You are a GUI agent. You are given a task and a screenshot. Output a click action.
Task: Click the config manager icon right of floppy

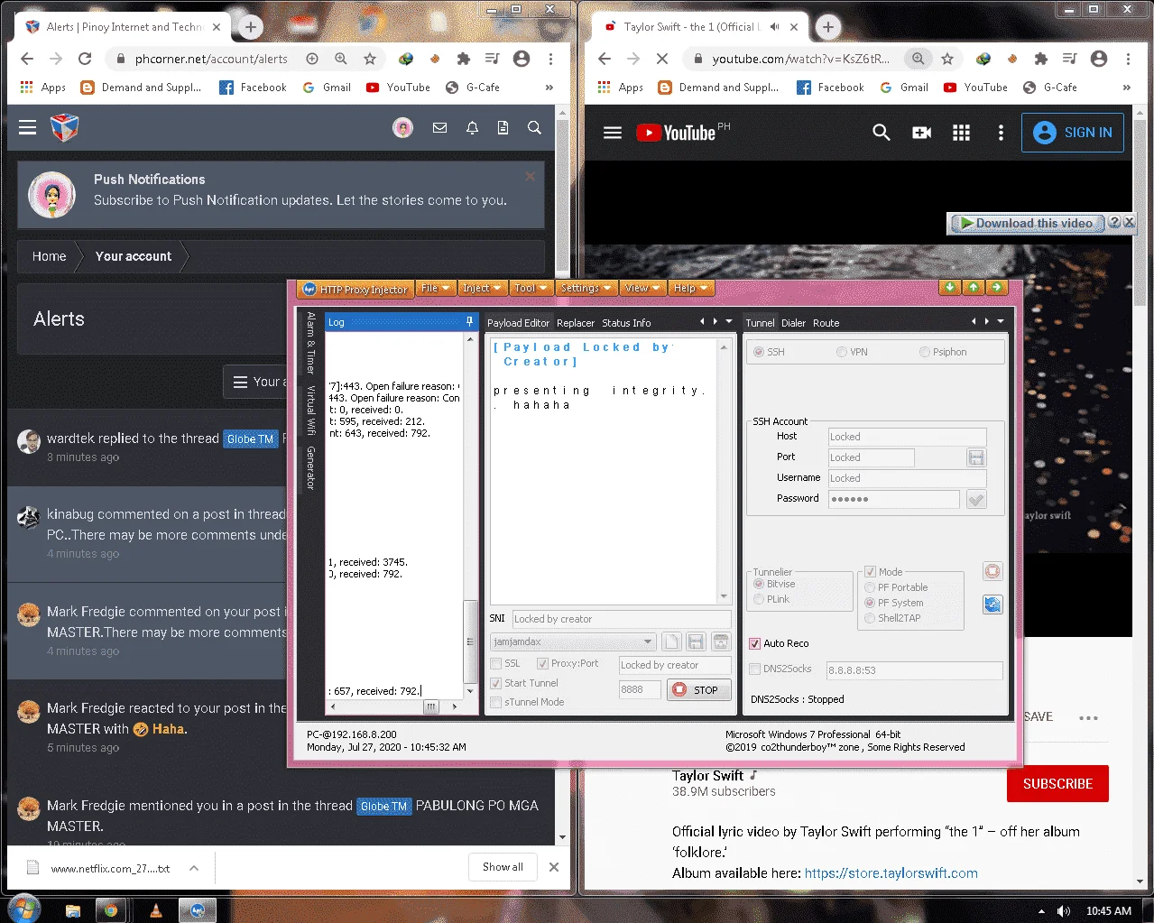tap(721, 641)
